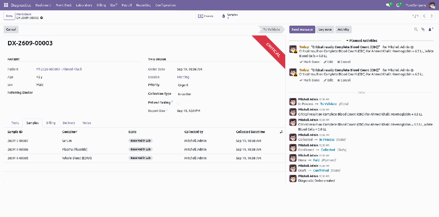Open the attachments paperclip icon
The image size is (439, 217).
423,29
